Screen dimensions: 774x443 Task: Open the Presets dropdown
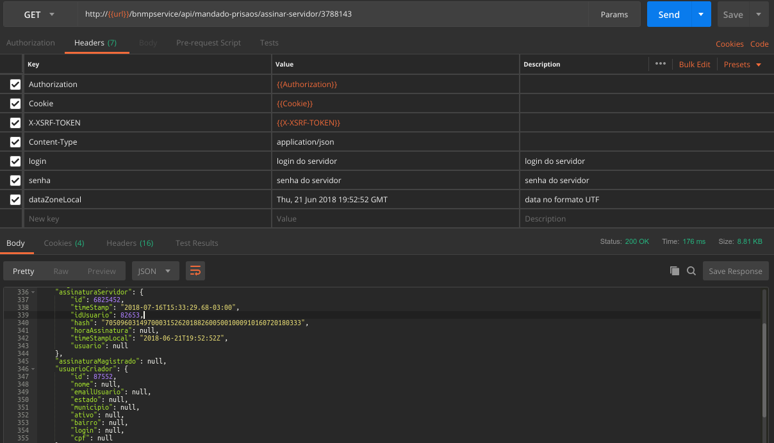(743, 64)
